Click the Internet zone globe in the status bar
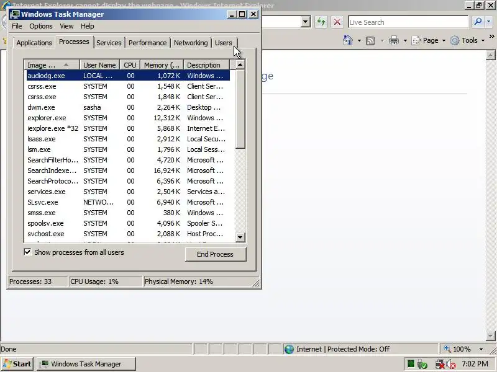 [289, 349]
